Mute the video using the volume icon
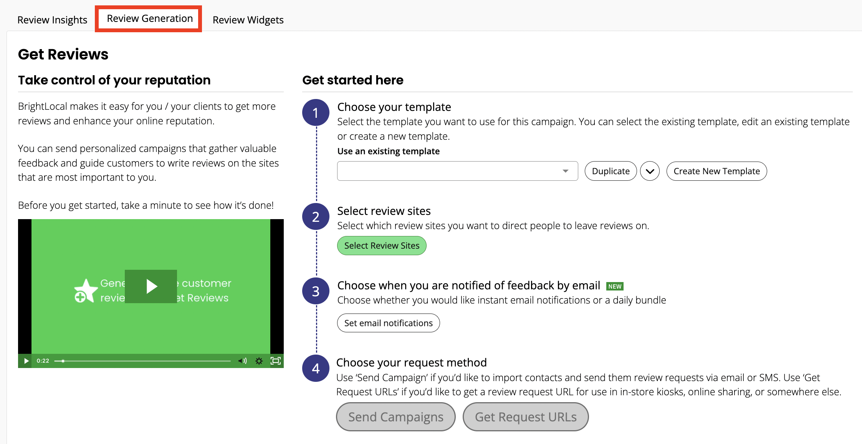862x444 pixels. pyautogui.click(x=242, y=361)
